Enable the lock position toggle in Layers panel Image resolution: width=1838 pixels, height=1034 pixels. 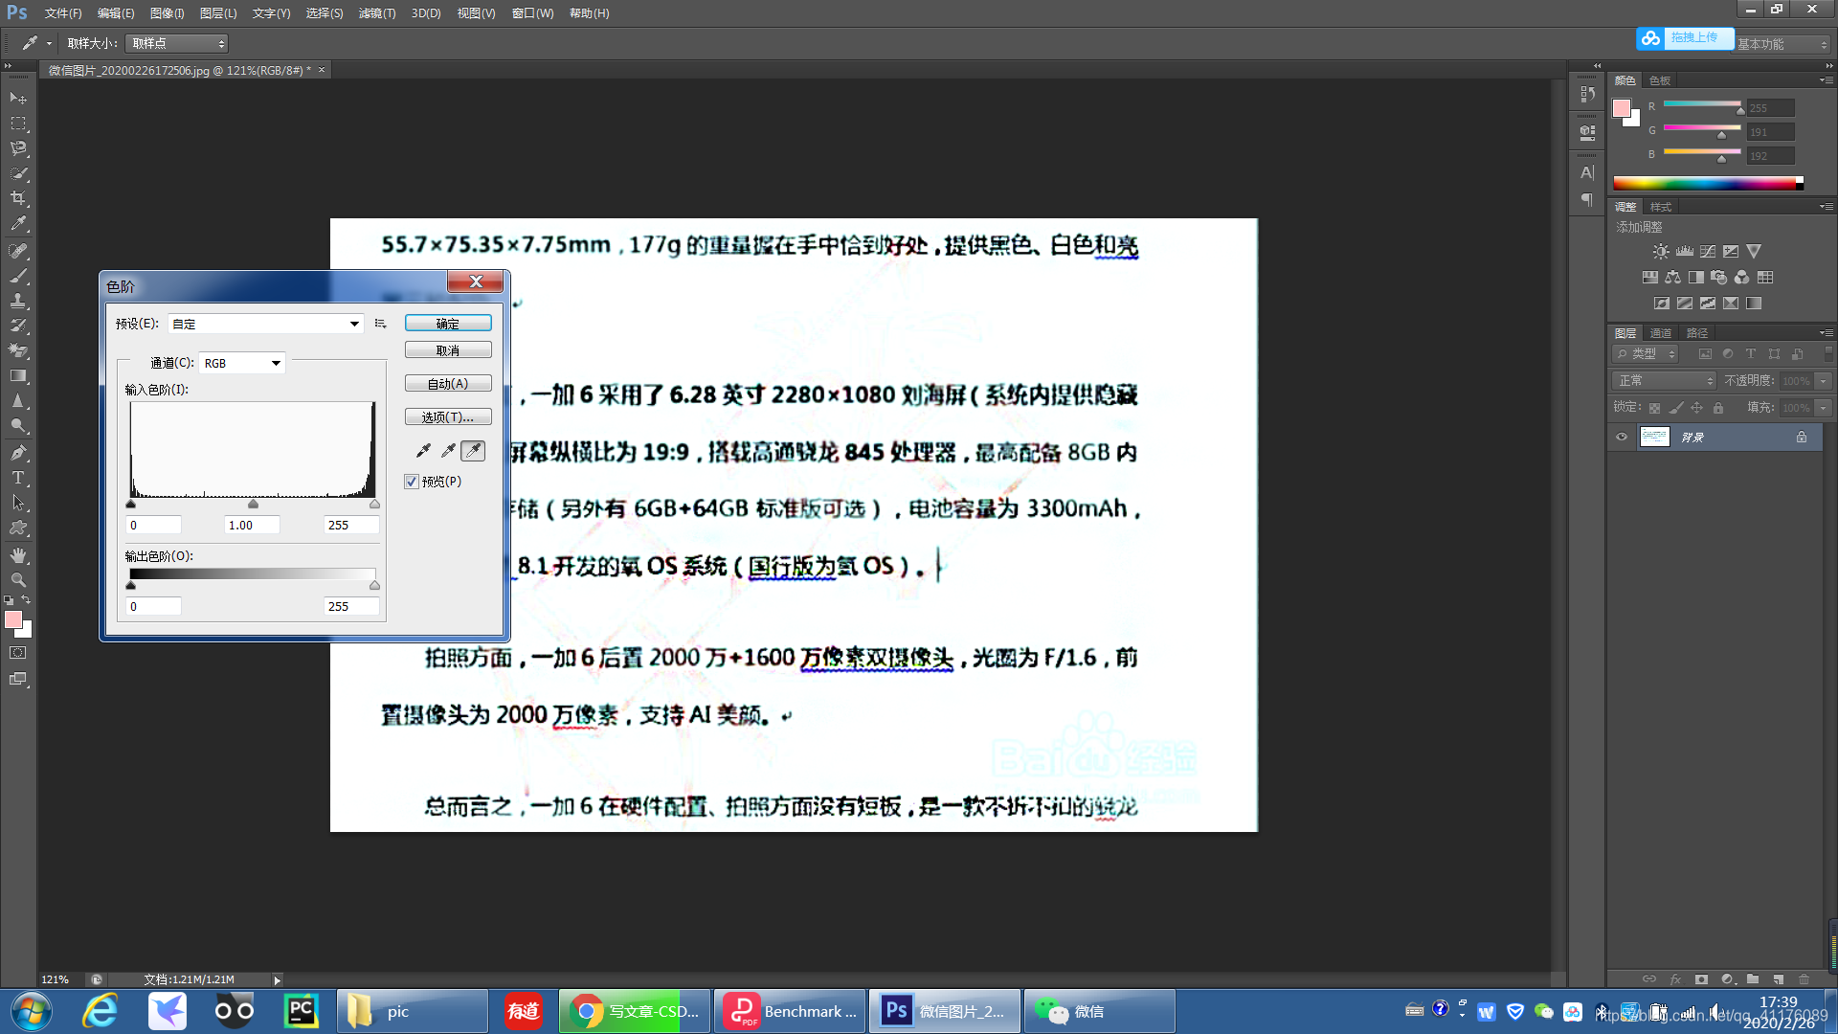[x=1696, y=407]
